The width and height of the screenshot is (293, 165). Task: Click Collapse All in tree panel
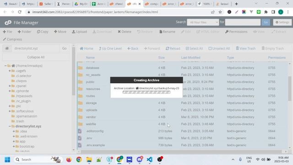point(36,57)
